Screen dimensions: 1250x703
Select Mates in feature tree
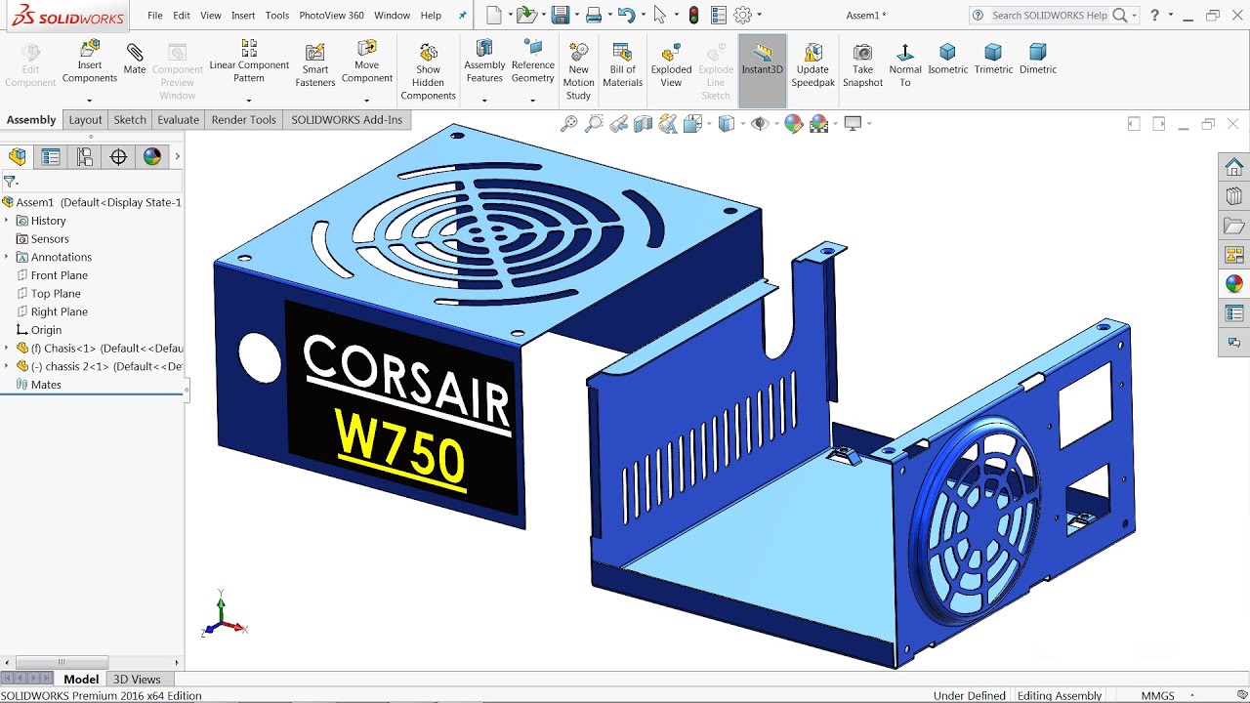45,385
